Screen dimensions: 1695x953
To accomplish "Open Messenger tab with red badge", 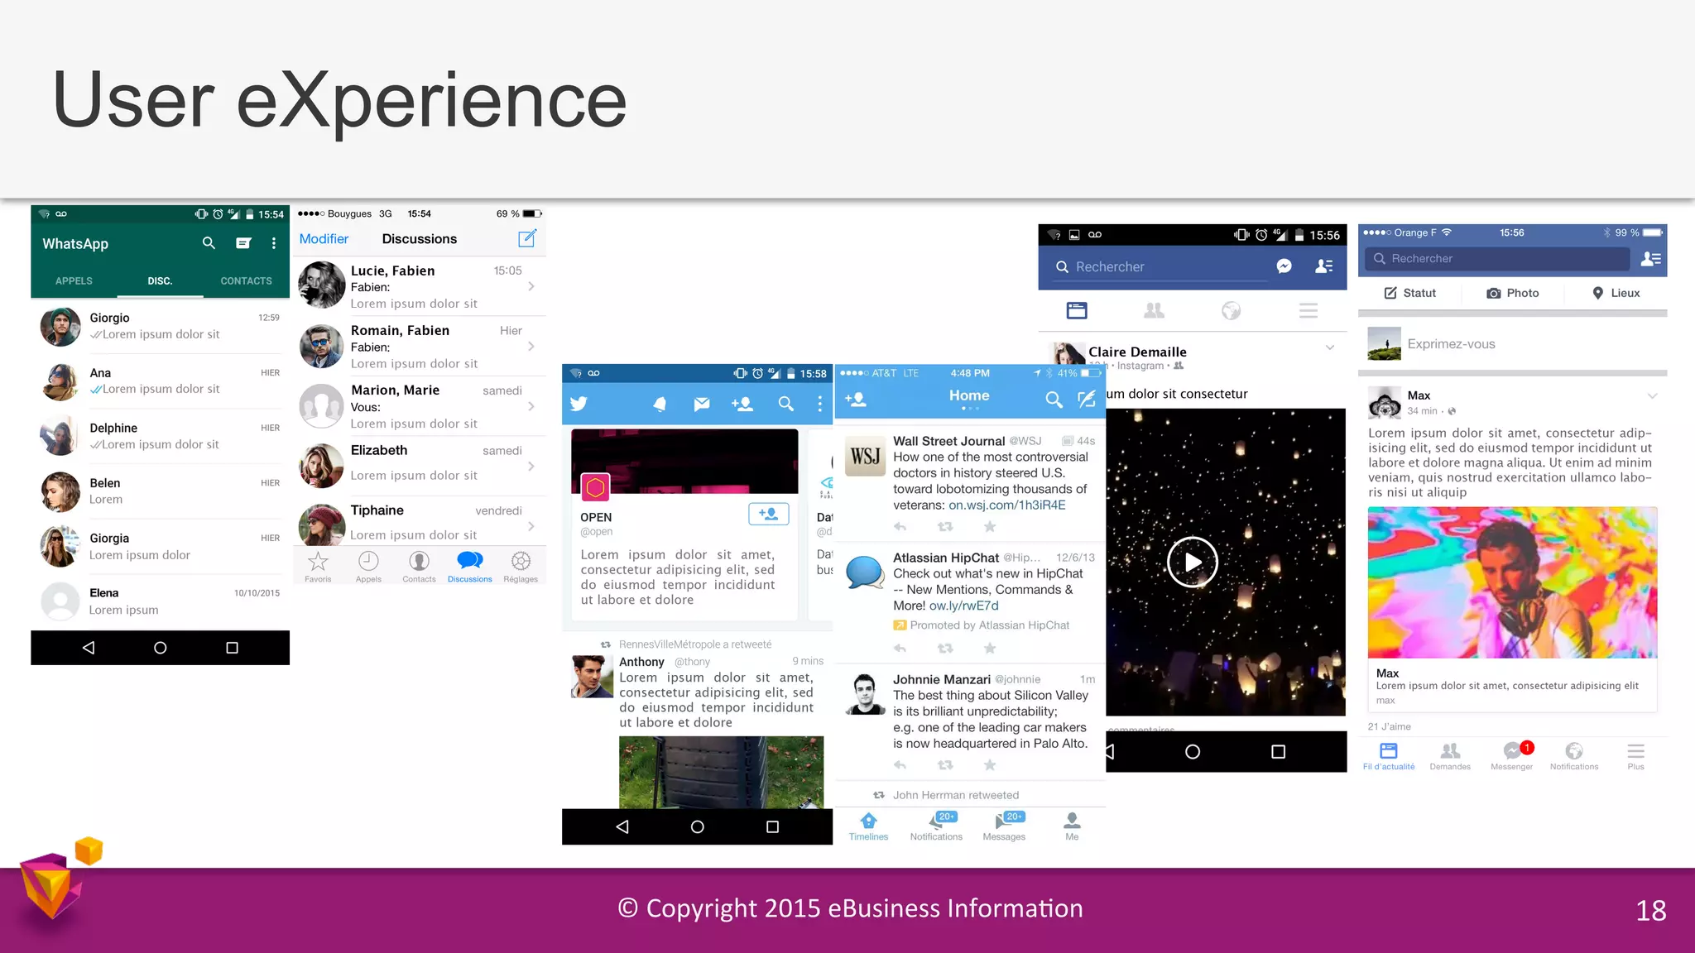I will point(1512,755).
